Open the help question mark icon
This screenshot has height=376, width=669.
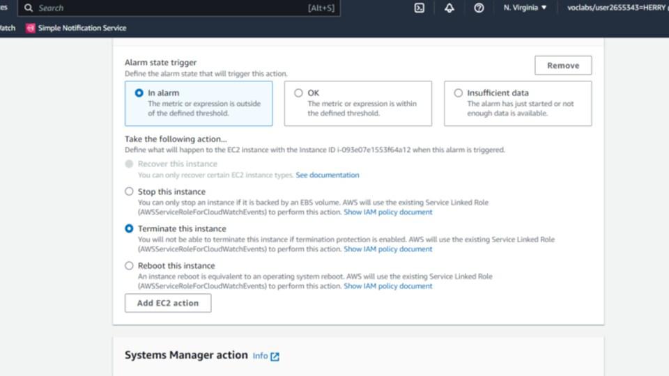pos(479,8)
